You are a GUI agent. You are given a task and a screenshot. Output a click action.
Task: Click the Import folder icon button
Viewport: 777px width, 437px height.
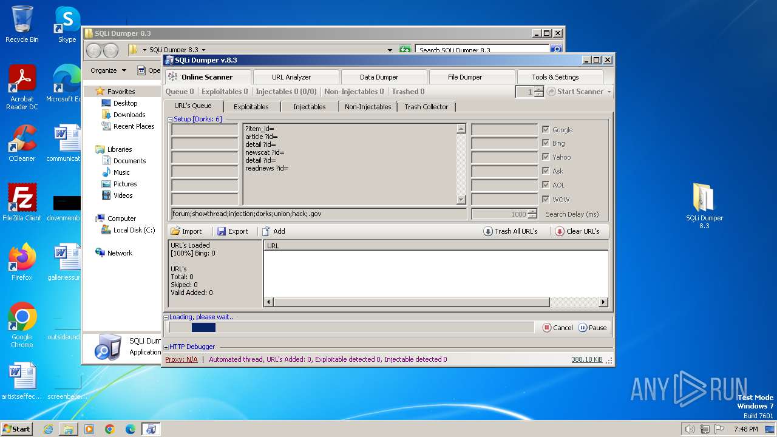186,231
